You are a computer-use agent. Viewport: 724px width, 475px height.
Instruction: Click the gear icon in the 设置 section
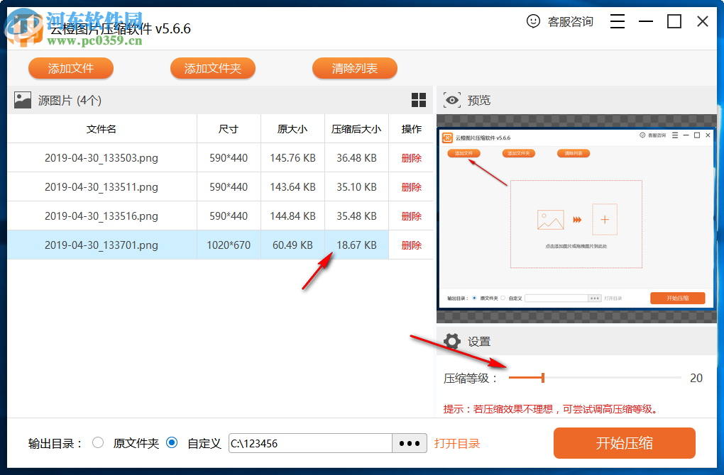point(452,341)
